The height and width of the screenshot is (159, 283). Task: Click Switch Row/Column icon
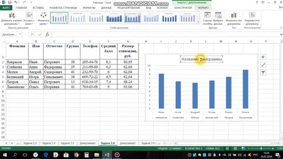point(207,19)
